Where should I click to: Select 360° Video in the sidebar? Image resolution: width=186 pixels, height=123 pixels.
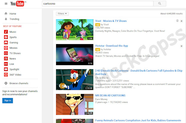point(15,74)
